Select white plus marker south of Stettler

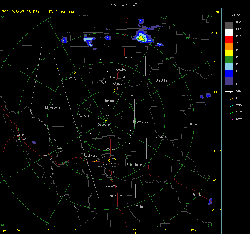click(x=157, y=112)
